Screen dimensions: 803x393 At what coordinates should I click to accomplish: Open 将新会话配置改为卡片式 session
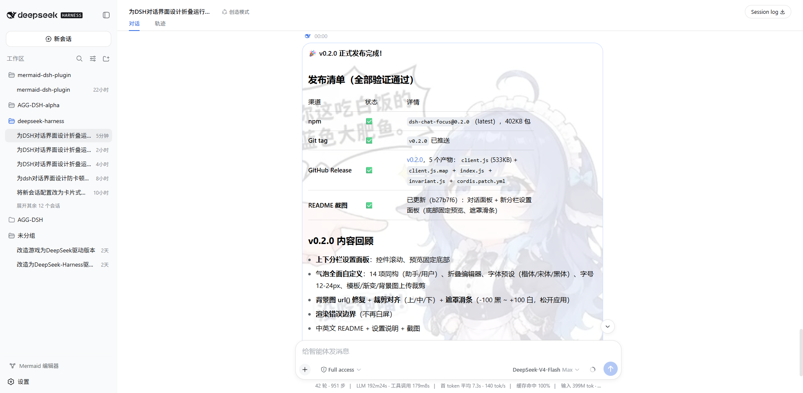point(59,193)
